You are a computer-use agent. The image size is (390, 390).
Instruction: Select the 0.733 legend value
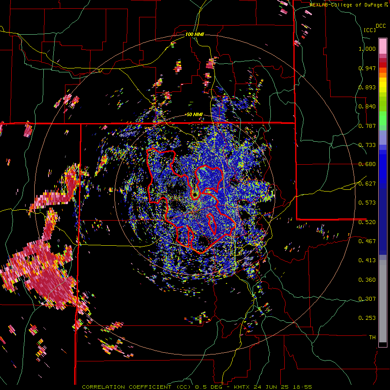[367, 145]
